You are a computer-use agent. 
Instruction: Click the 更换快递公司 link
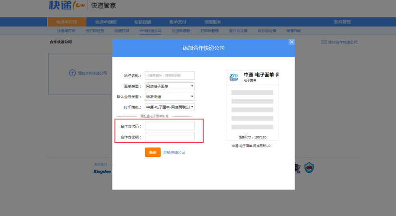(174, 153)
